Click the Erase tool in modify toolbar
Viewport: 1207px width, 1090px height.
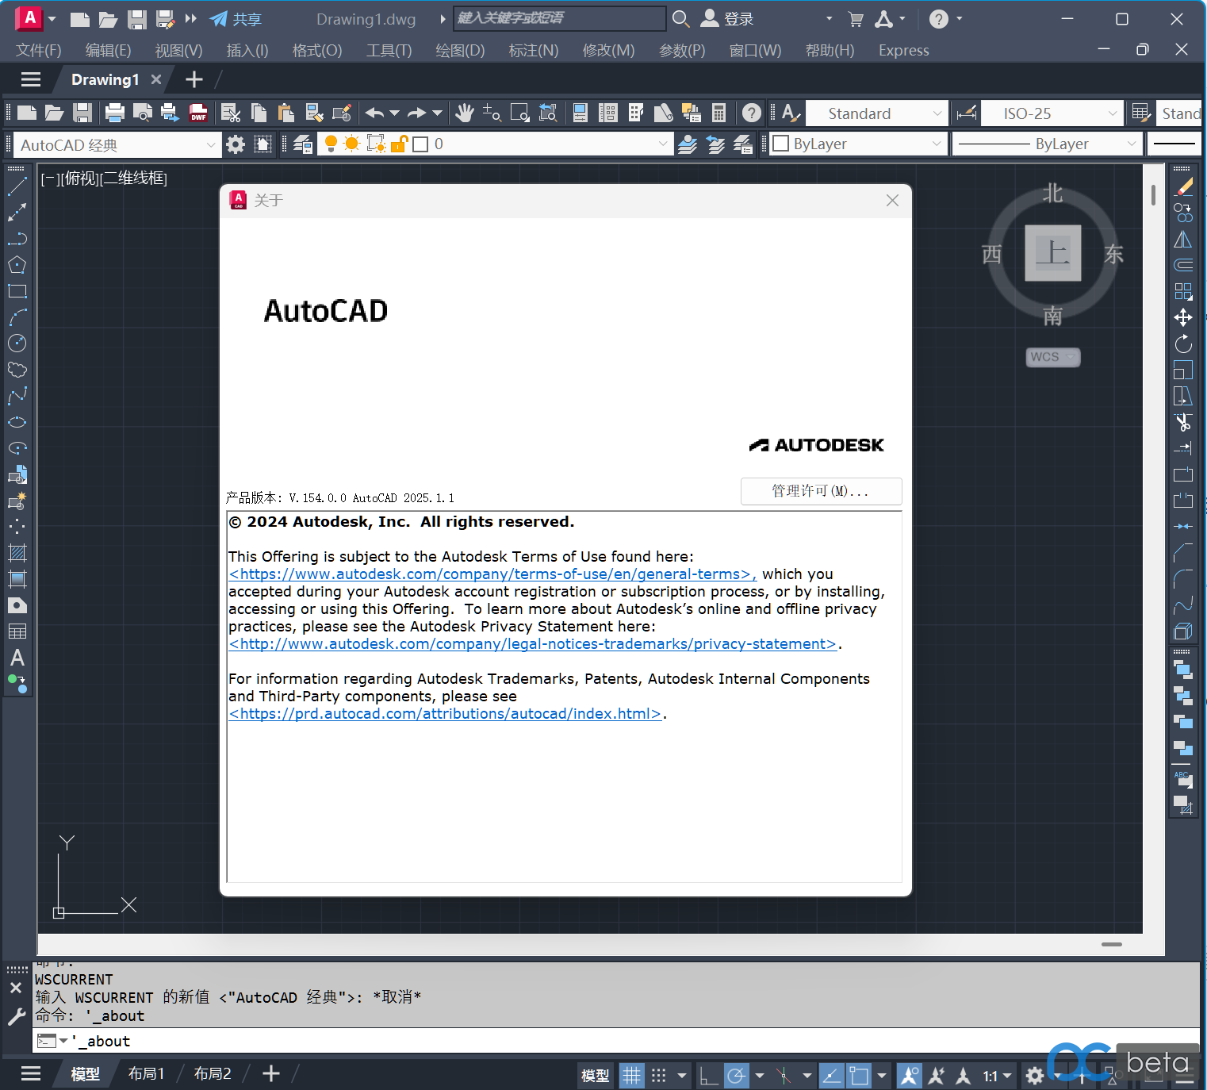[x=1183, y=187]
